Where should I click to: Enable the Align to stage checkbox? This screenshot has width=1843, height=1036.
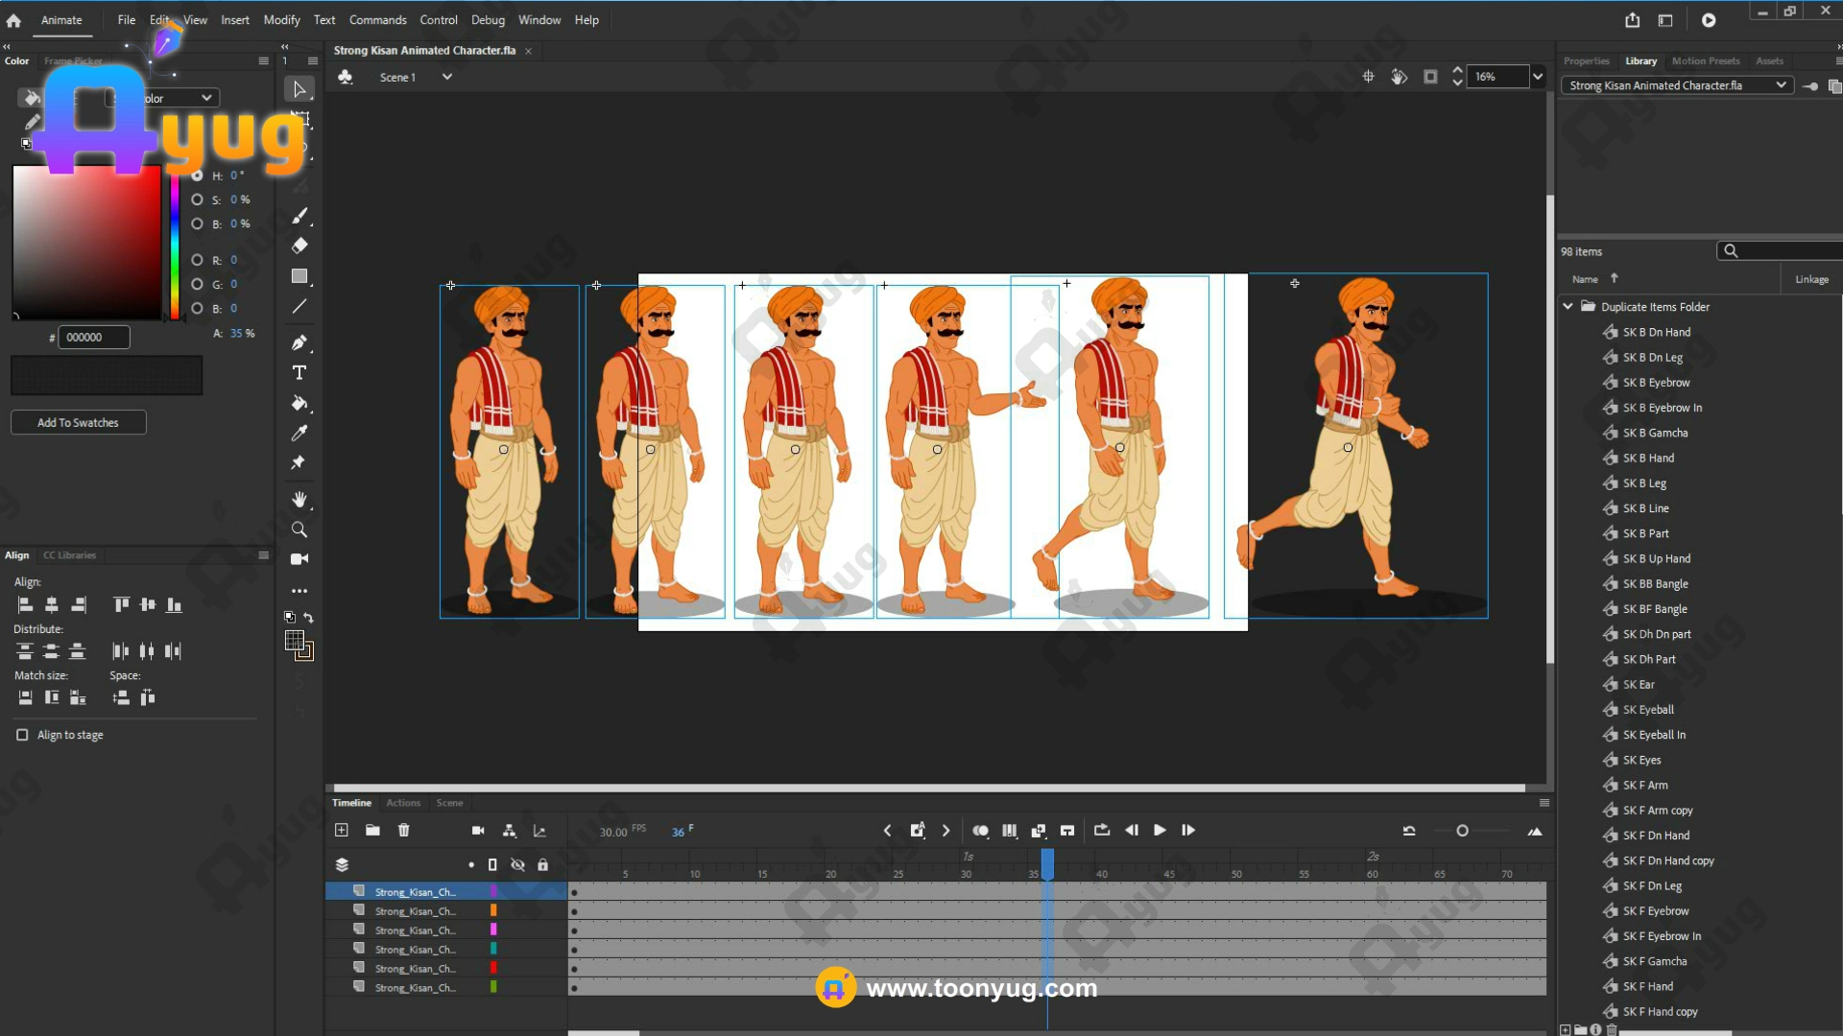coord(22,735)
